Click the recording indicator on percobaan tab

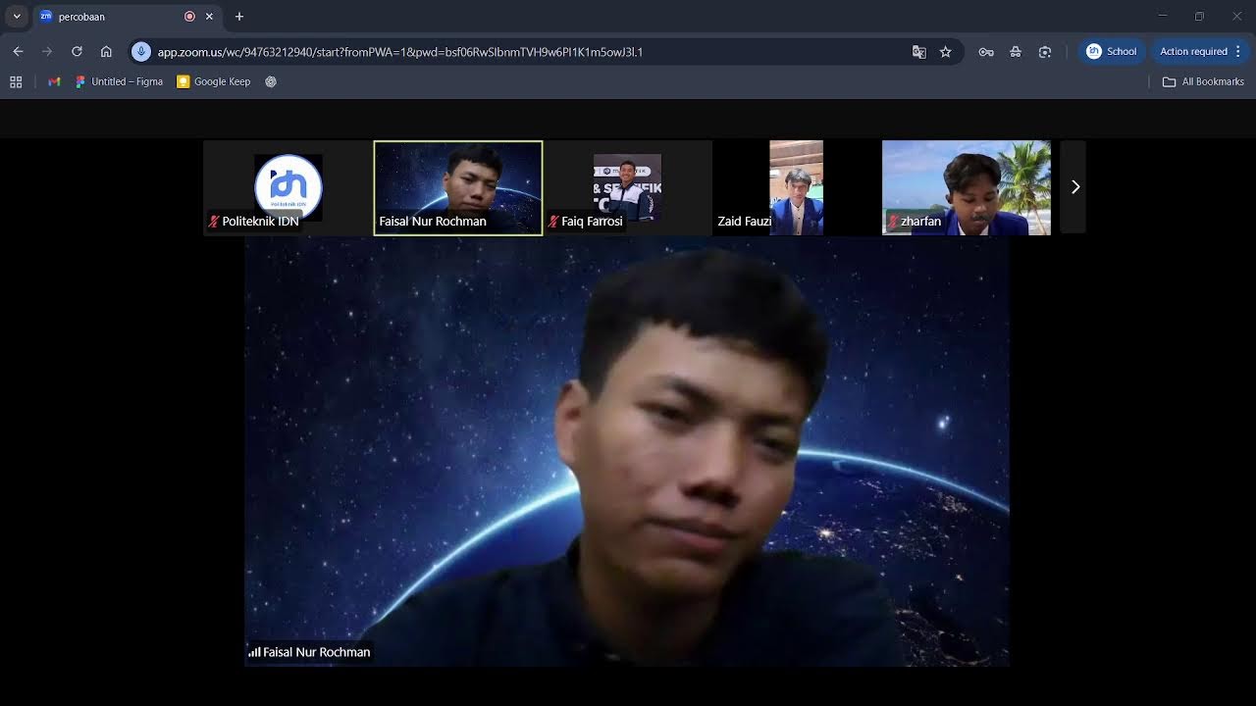(x=189, y=17)
